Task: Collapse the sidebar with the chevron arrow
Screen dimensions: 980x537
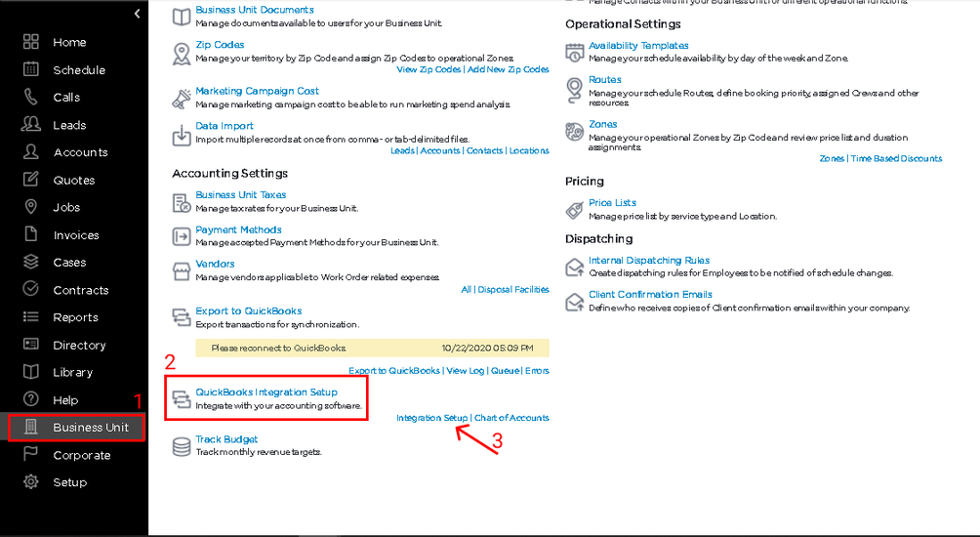Action: pos(137,14)
